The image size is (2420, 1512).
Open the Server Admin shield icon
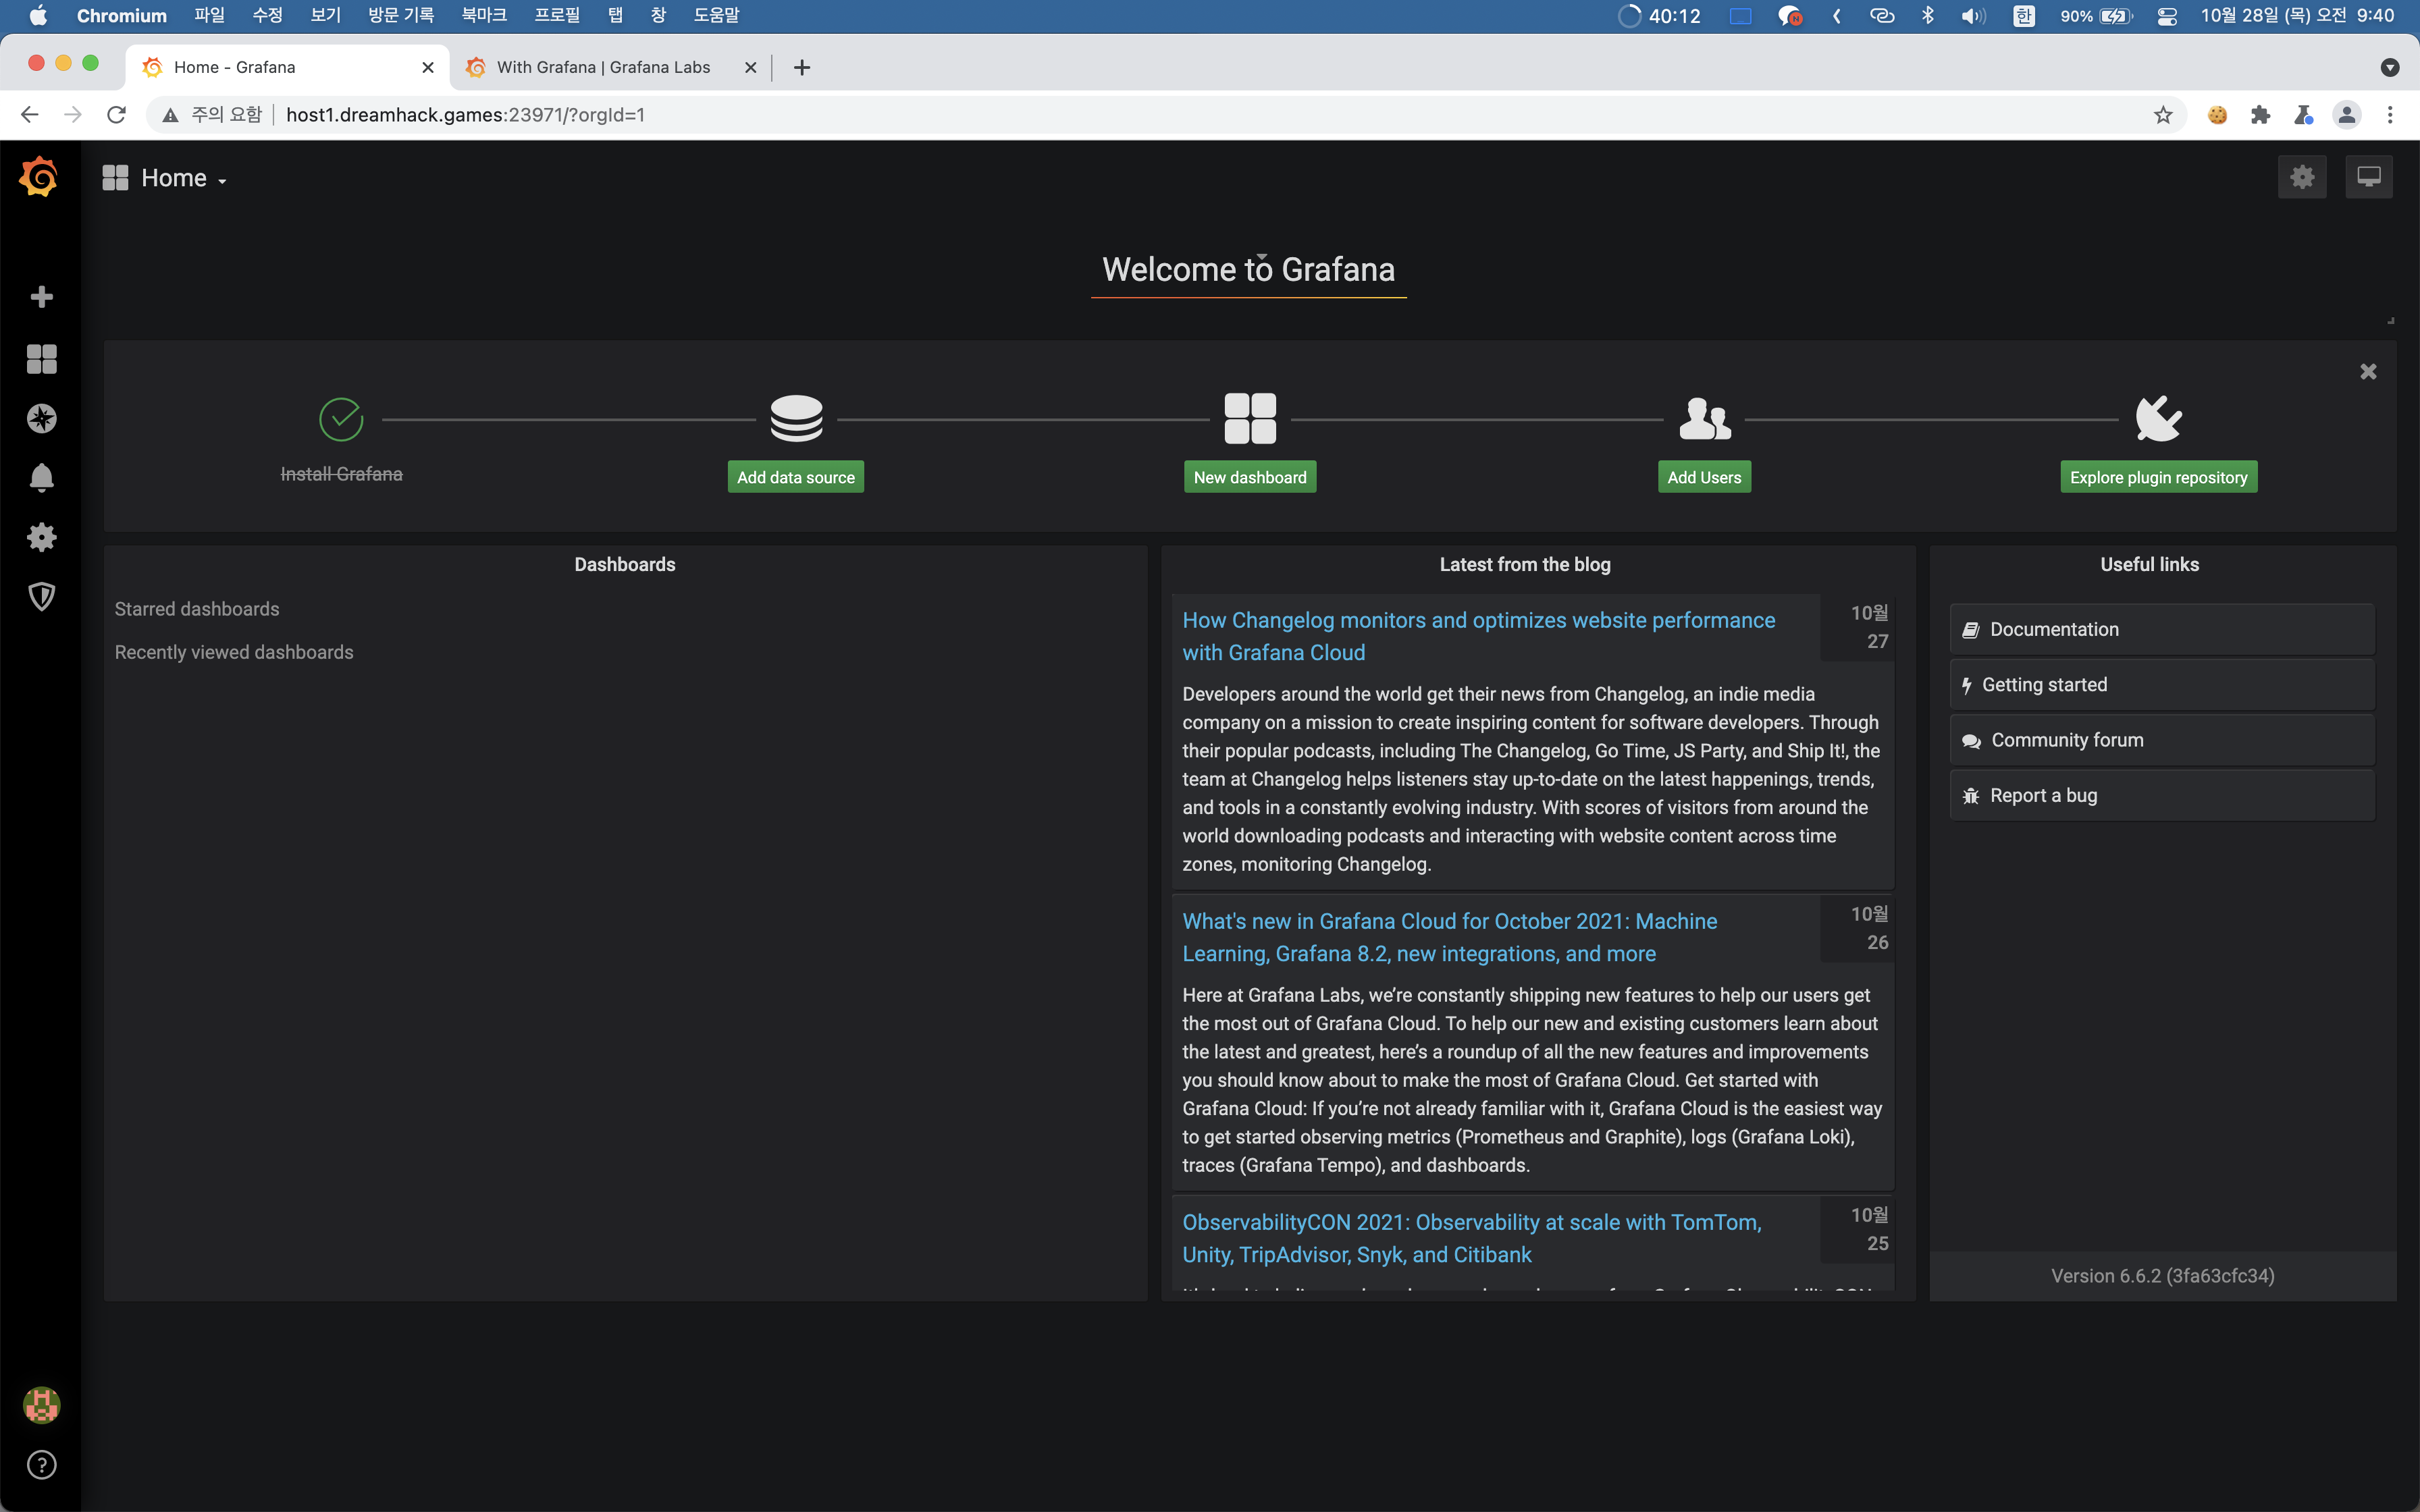coord(41,597)
